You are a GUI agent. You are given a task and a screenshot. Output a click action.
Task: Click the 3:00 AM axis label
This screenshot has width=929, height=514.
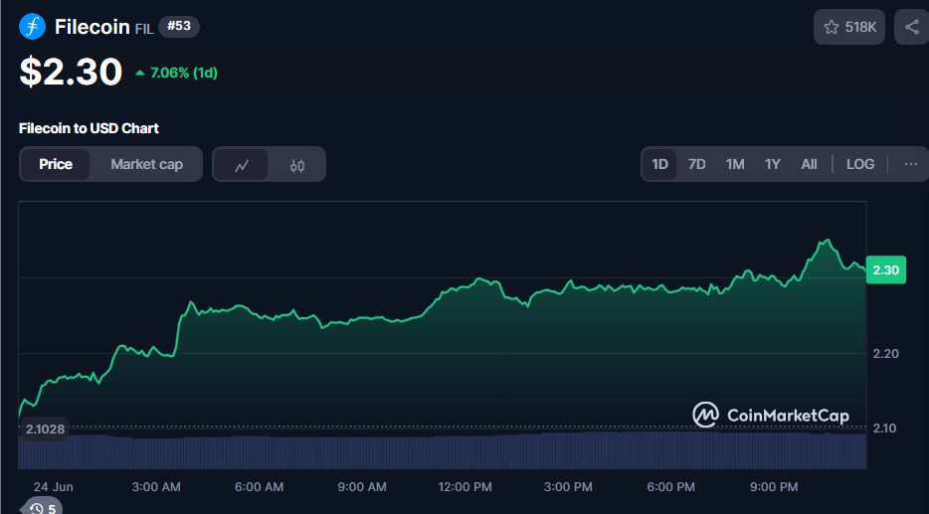156,487
